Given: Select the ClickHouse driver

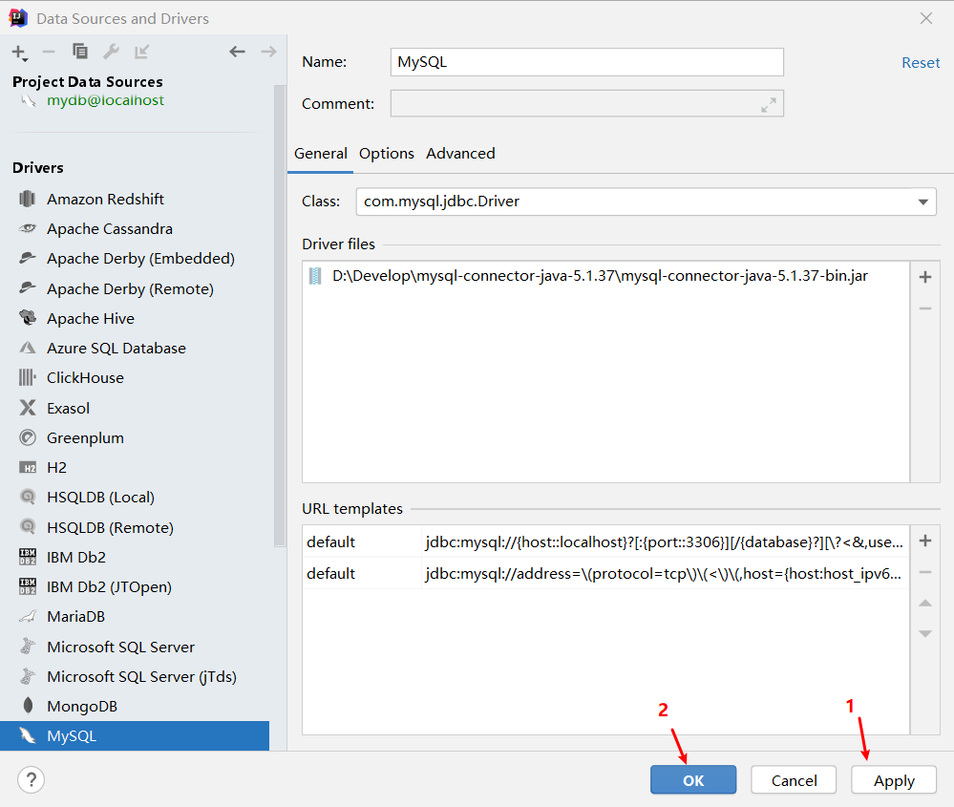Looking at the screenshot, I should pyautogui.click(x=135, y=378).
